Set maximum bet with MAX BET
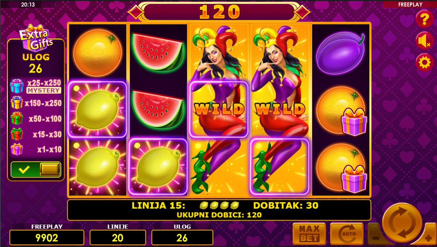Image resolution: width=437 pixels, height=247 pixels. 309,234
